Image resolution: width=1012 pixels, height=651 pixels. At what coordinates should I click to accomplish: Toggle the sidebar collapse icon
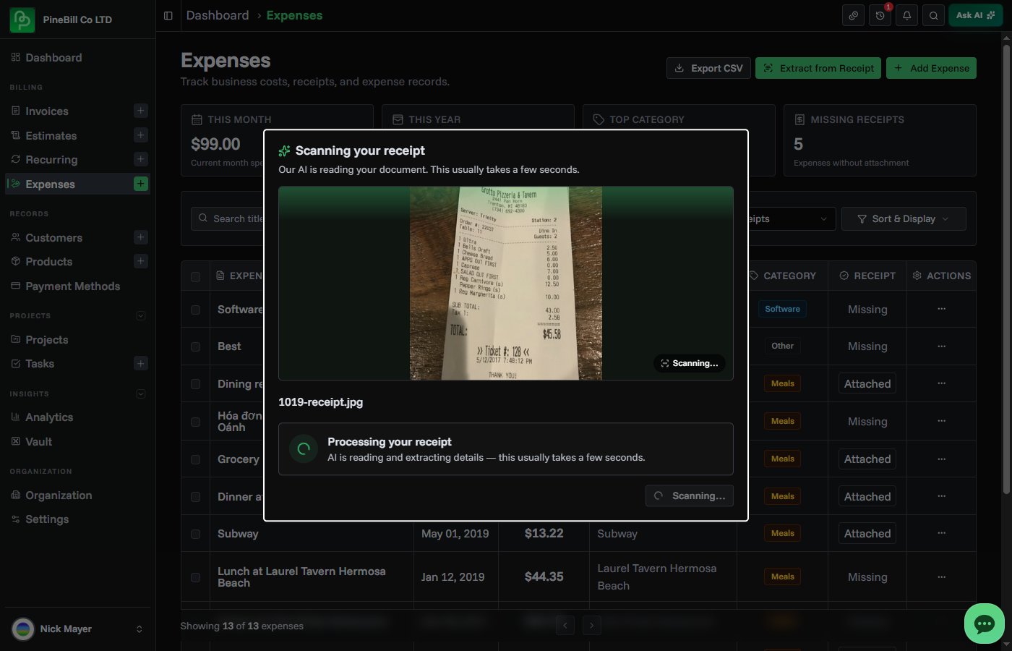(168, 16)
